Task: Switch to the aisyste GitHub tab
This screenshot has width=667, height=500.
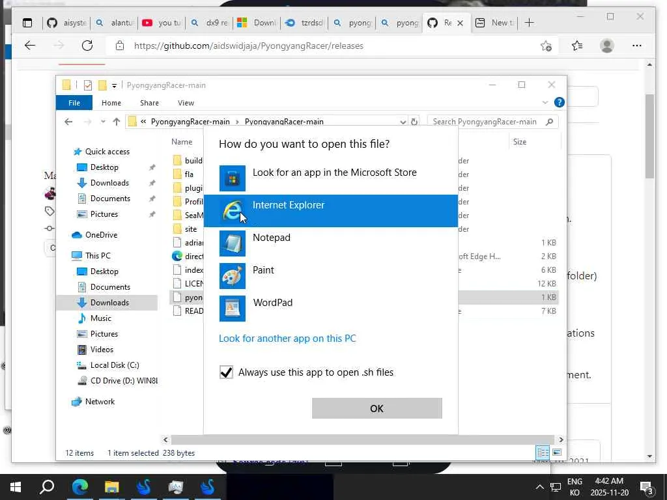Action: [x=67, y=23]
